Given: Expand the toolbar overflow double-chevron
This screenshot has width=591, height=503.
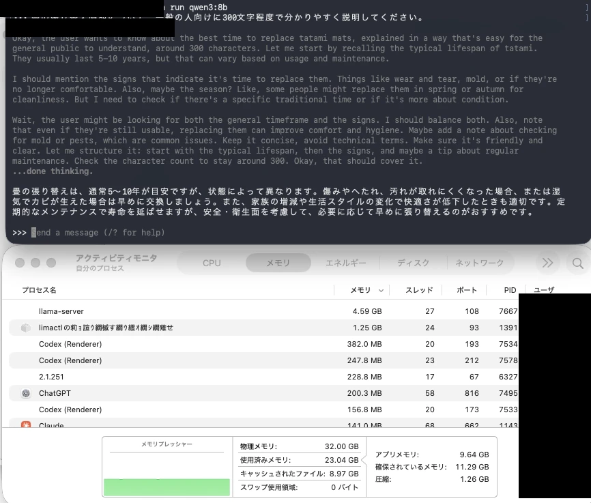Looking at the screenshot, I should coord(547,263).
